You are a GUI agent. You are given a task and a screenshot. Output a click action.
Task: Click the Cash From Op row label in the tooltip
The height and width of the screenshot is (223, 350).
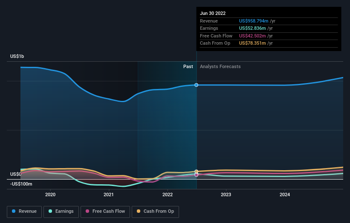215,43
